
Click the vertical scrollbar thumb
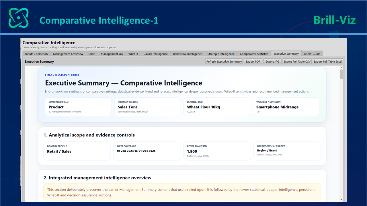click(341, 74)
